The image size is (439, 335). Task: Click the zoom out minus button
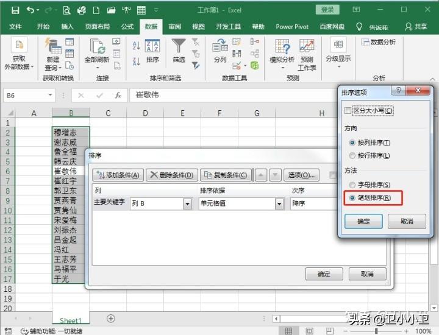click(x=345, y=331)
